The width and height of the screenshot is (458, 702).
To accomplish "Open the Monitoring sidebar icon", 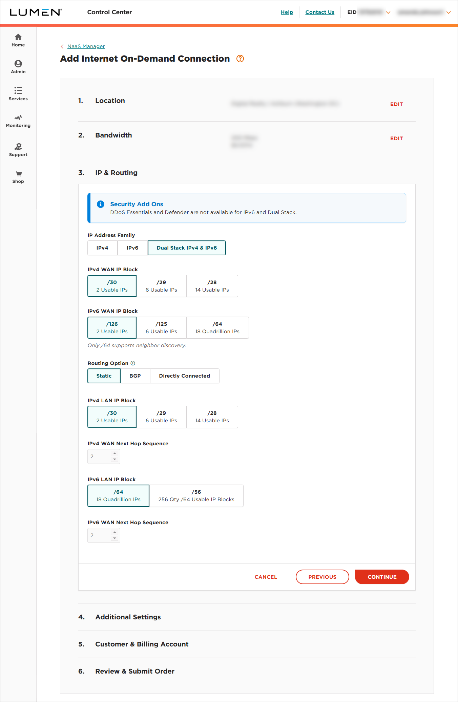I will [x=18, y=121].
